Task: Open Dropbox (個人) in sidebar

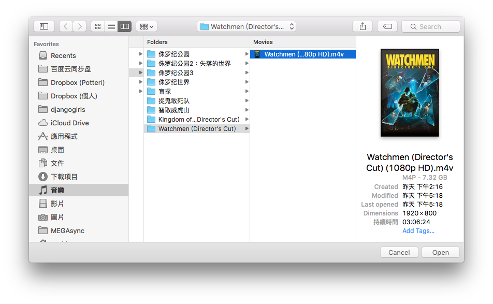Action: click(79, 96)
